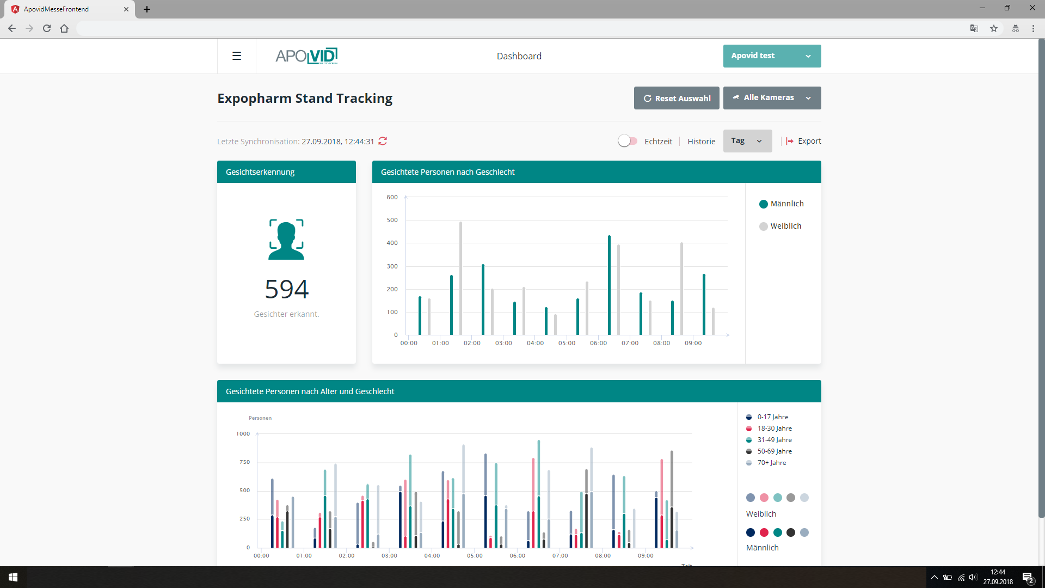
Task: Open the Chrome three-dot menu
Action: click(1033, 28)
